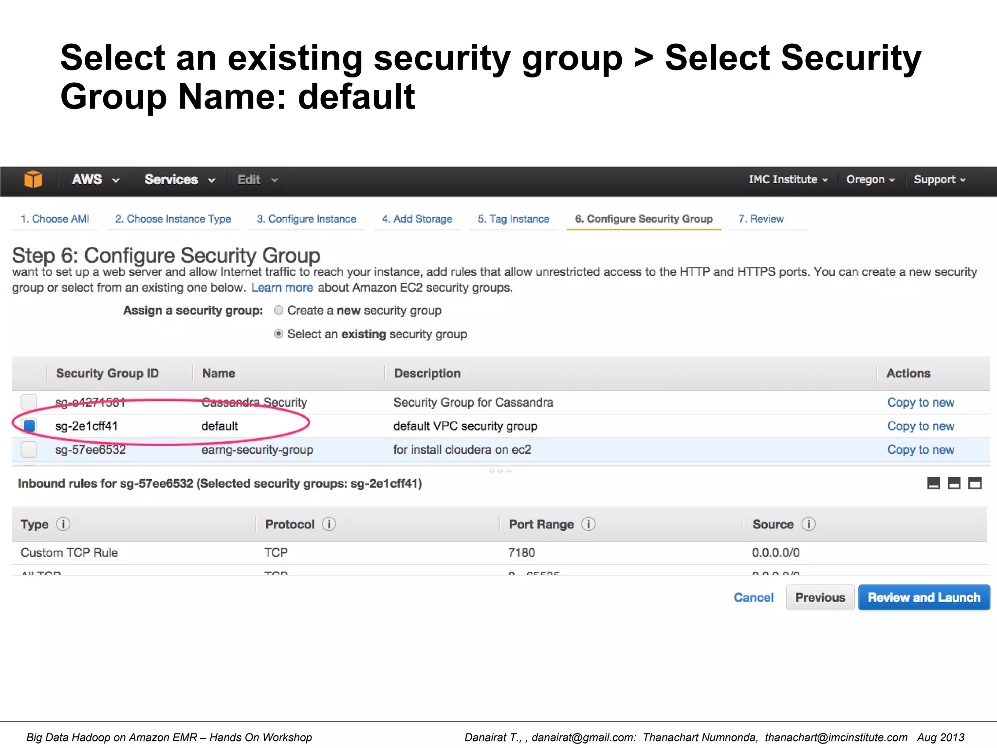997x748 pixels.
Task: Click description default VPC security group
Action: click(465, 426)
